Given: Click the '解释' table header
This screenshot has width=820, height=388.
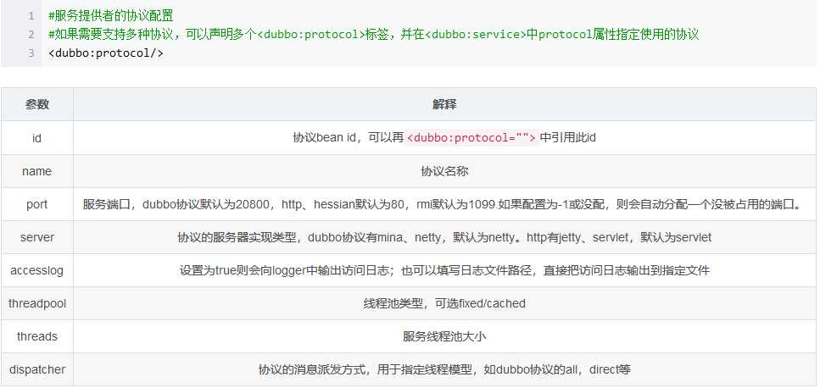Looking at the screenshot, I should point(444,104).
